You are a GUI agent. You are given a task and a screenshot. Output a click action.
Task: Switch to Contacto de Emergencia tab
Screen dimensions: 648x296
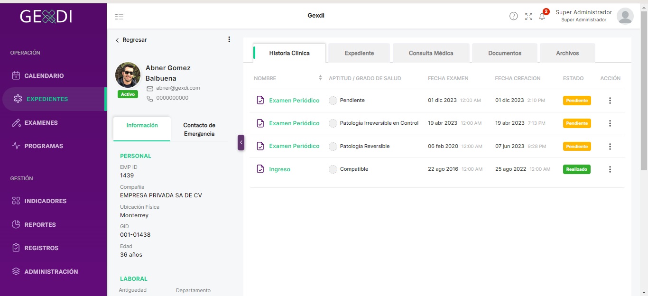[x=199, y=129]
